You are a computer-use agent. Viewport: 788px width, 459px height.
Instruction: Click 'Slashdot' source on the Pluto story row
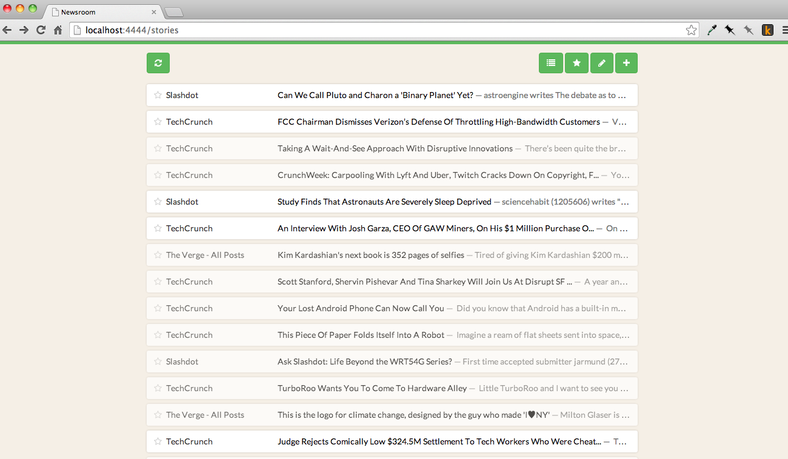tap(182, 95)
